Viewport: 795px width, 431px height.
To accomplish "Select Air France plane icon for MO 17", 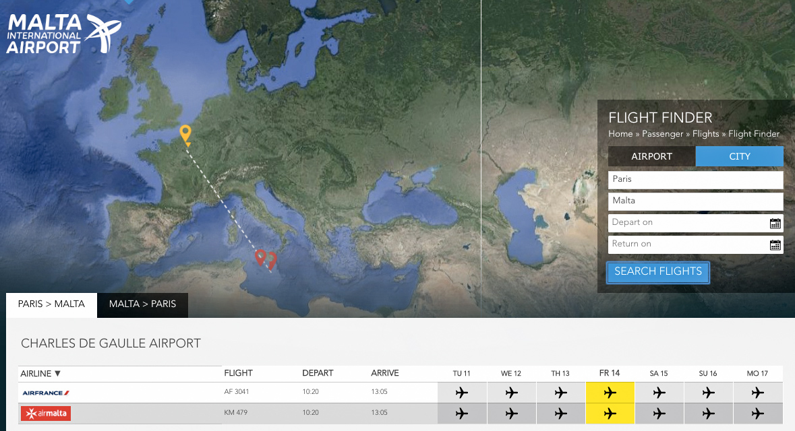I will coord(757,393).
